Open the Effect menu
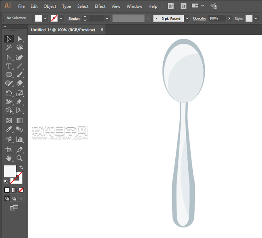Screen dimensions: 262x238 (x=100, y=6)
